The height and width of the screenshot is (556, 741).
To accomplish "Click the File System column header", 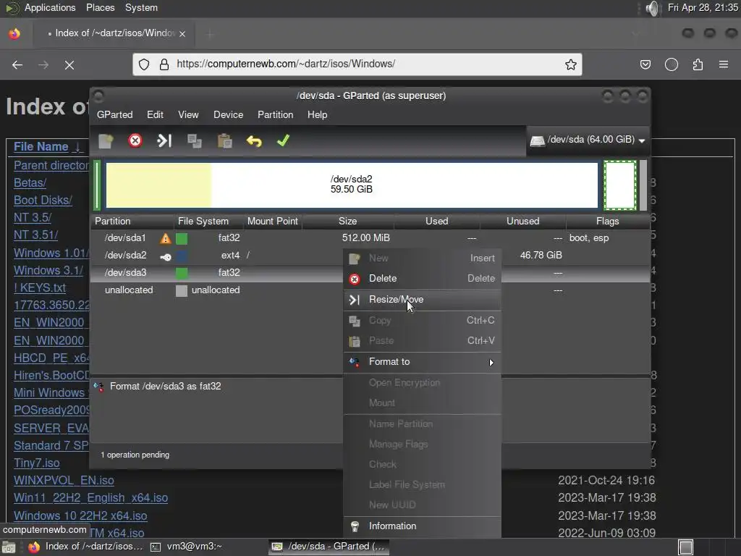I will (208, 222).
